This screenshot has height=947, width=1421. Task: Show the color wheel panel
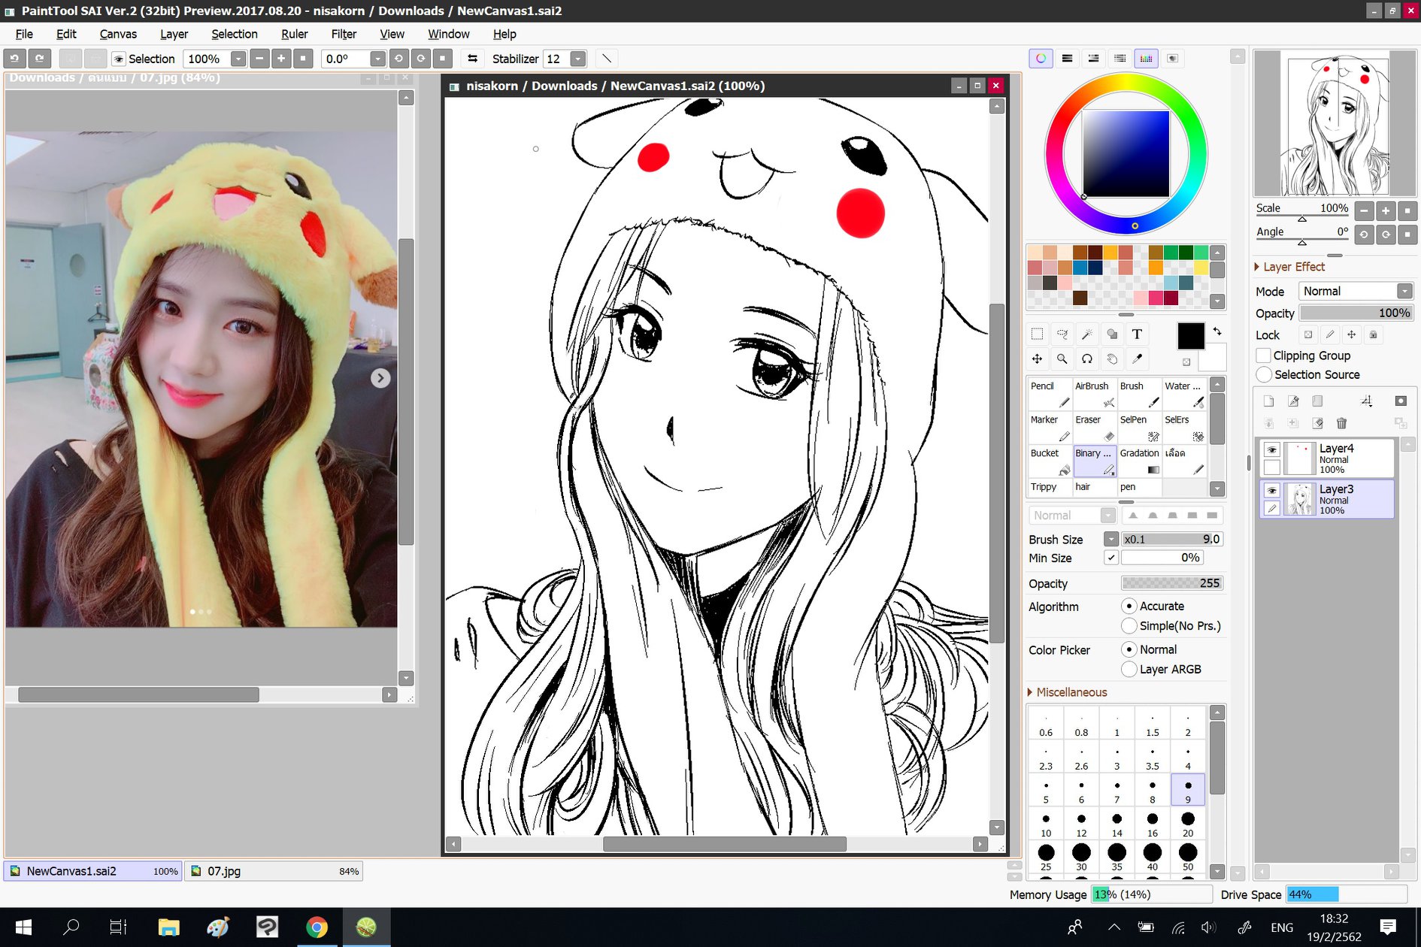coord(1041,59)
